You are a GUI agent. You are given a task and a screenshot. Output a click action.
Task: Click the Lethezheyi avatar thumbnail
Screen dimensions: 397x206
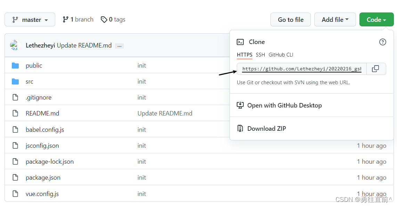tap(14, 45)
